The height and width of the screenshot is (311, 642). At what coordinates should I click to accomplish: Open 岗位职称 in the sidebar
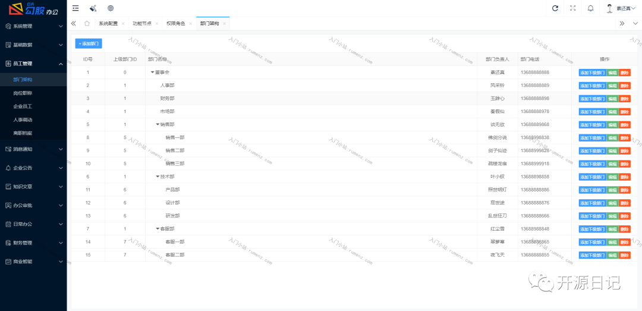(23, 93)
